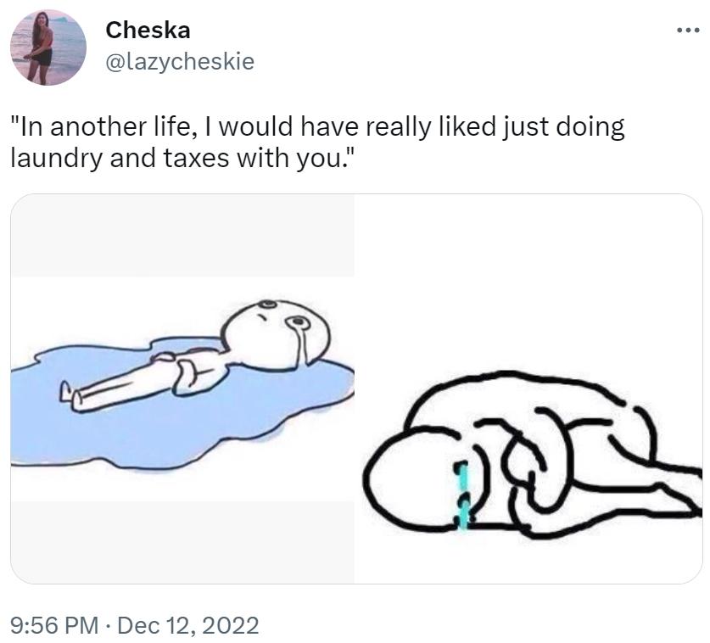This screenshot has width=710, height=643.
Task: Click the word "laundry" in the tweet text
Action: (x=58, y=159)
